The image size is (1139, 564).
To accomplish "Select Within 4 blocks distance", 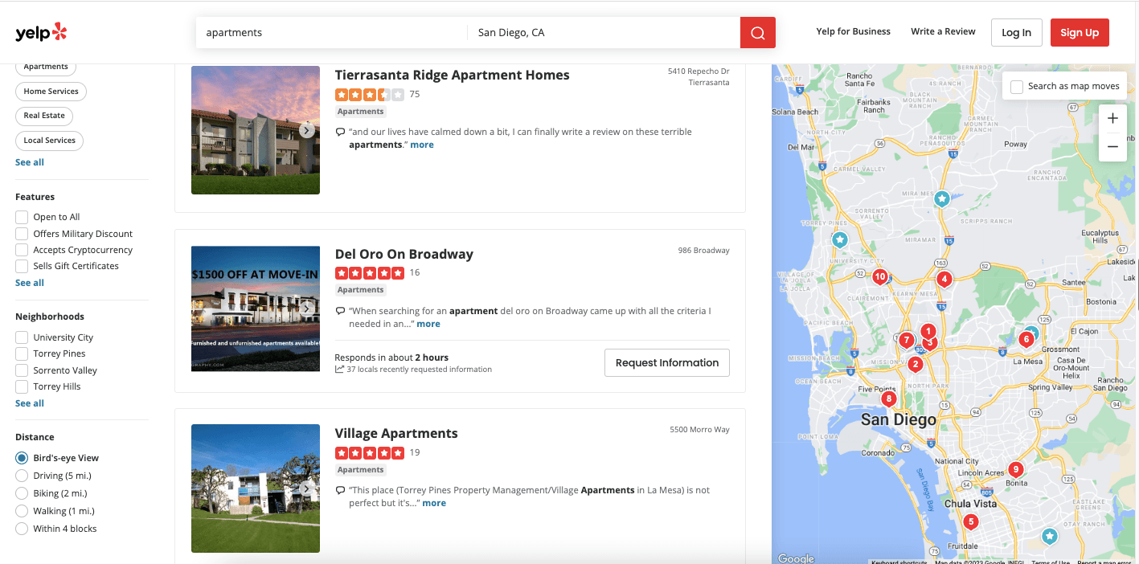I will [x=22, y=529].
